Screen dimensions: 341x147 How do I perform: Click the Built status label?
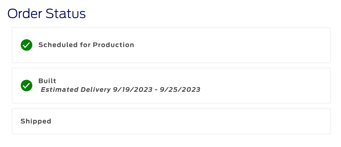(x=47, y=81)
